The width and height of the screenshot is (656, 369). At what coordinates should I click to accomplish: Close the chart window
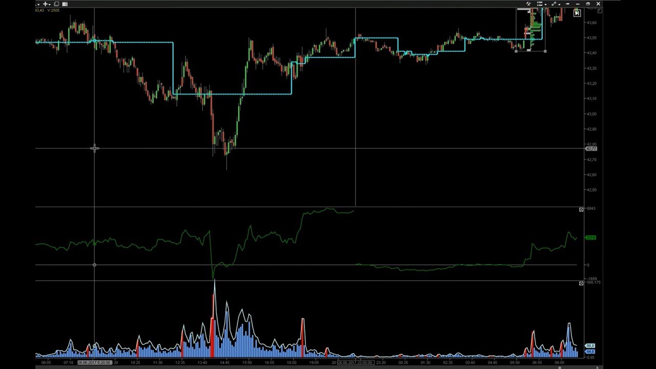coord(598,4)
